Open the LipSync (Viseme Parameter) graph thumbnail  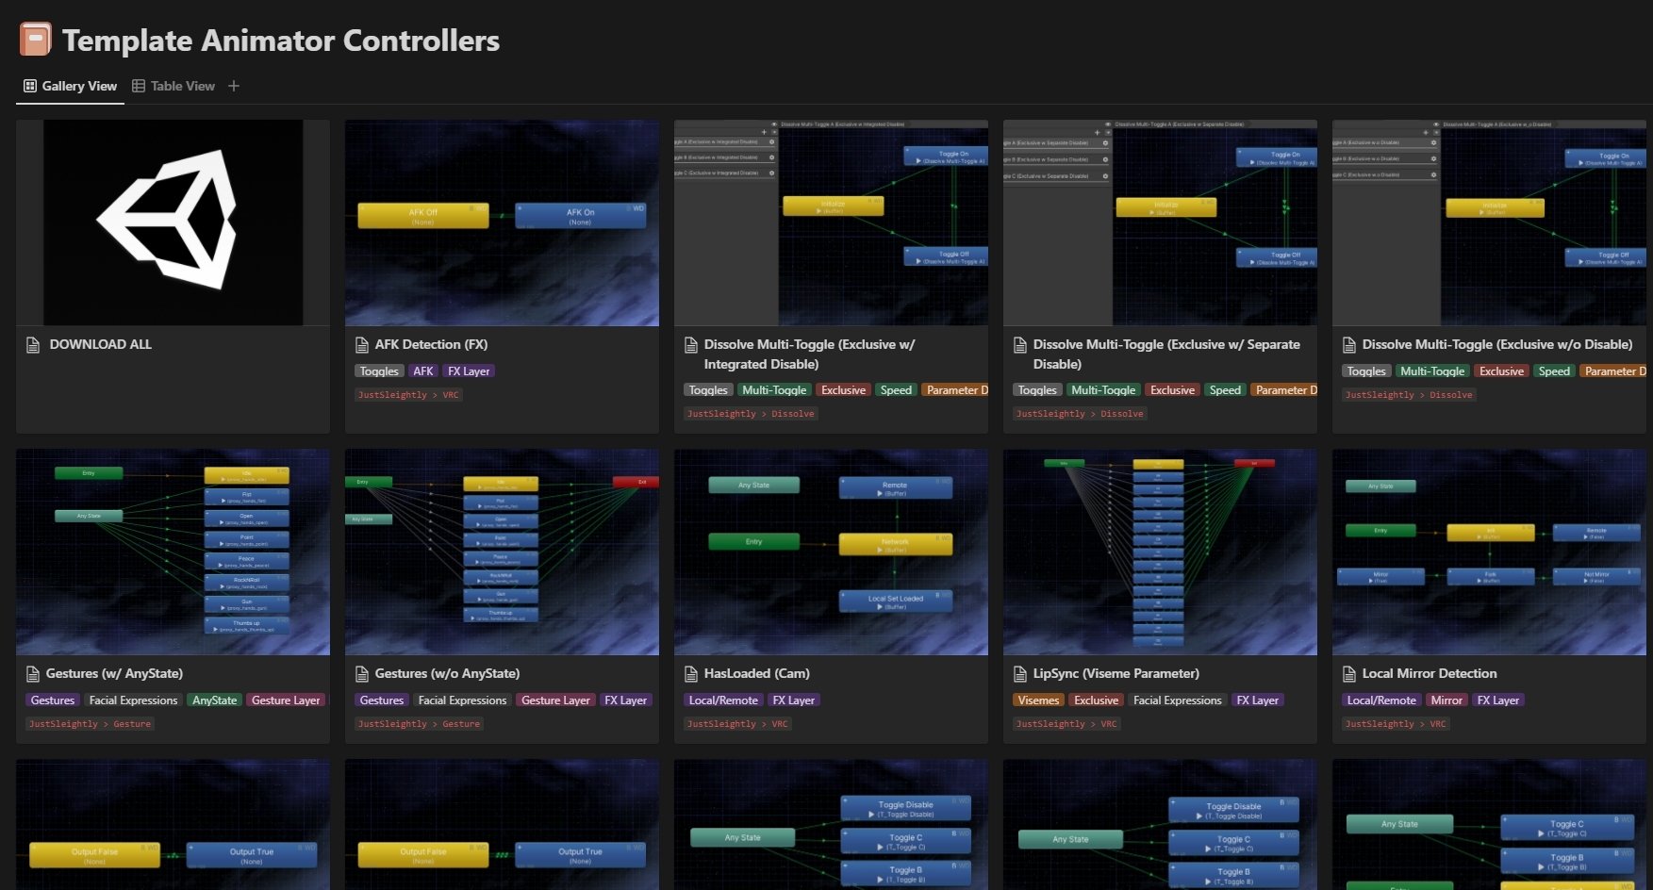[x=1160, y=552]
